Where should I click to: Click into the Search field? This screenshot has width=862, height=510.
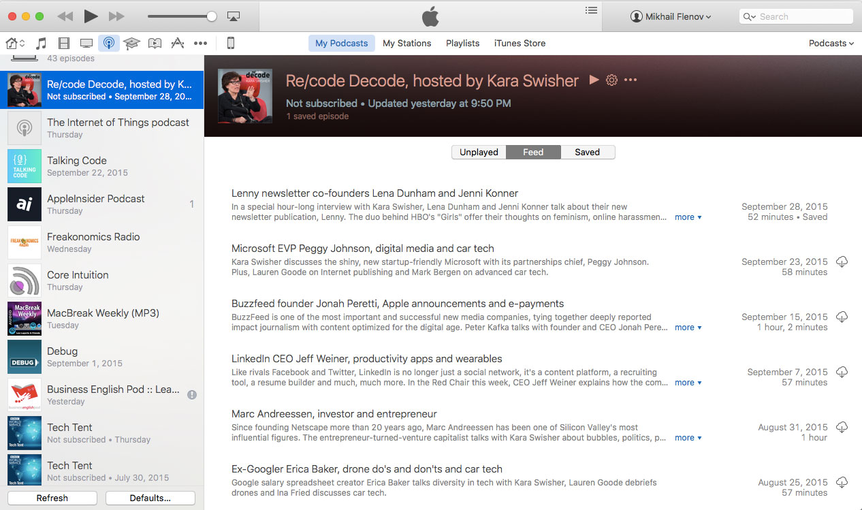click(x=796, y=16)
